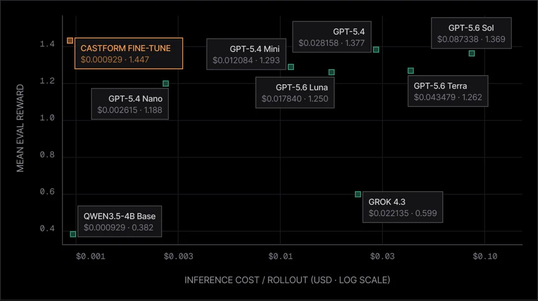Select the GPT-5.4 Mini label title
This screenshot has height=301, width=538.
click(x=255, y=49)
